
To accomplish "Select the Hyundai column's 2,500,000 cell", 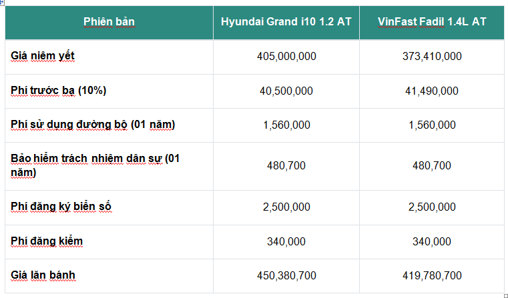I will [x=286, y=207].
